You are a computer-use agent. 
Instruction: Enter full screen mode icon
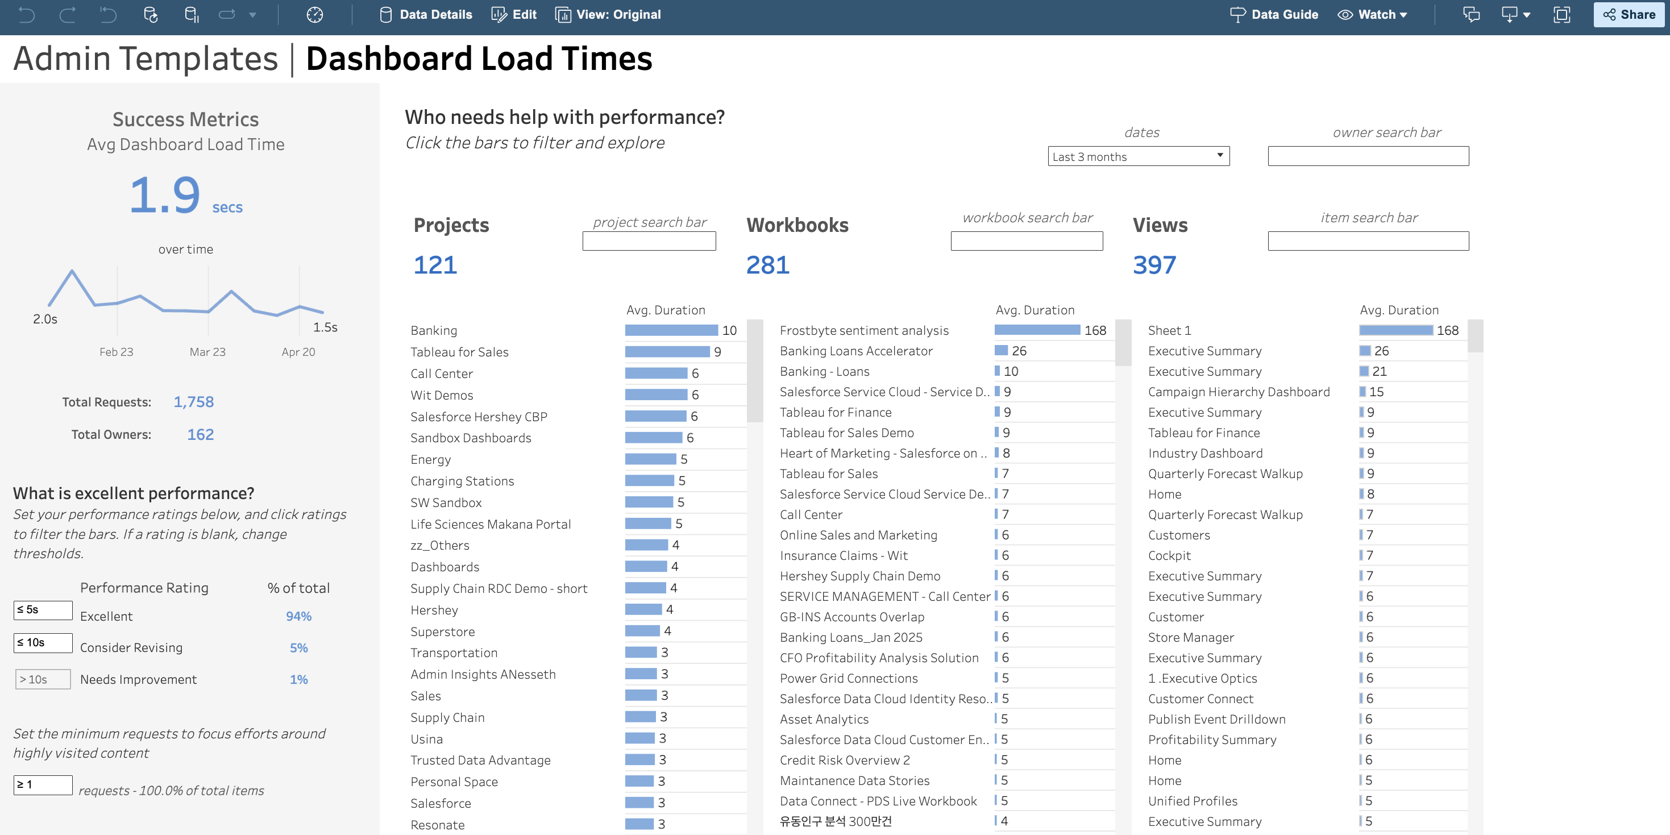coord(1561,14)
